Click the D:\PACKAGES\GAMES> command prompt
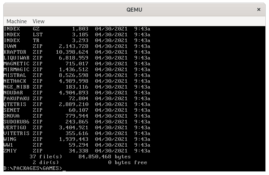The image size is (269, 175). (x=33, y=168)
